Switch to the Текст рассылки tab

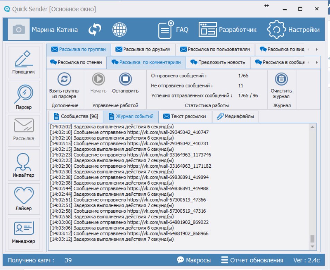[x=185, y=117]
